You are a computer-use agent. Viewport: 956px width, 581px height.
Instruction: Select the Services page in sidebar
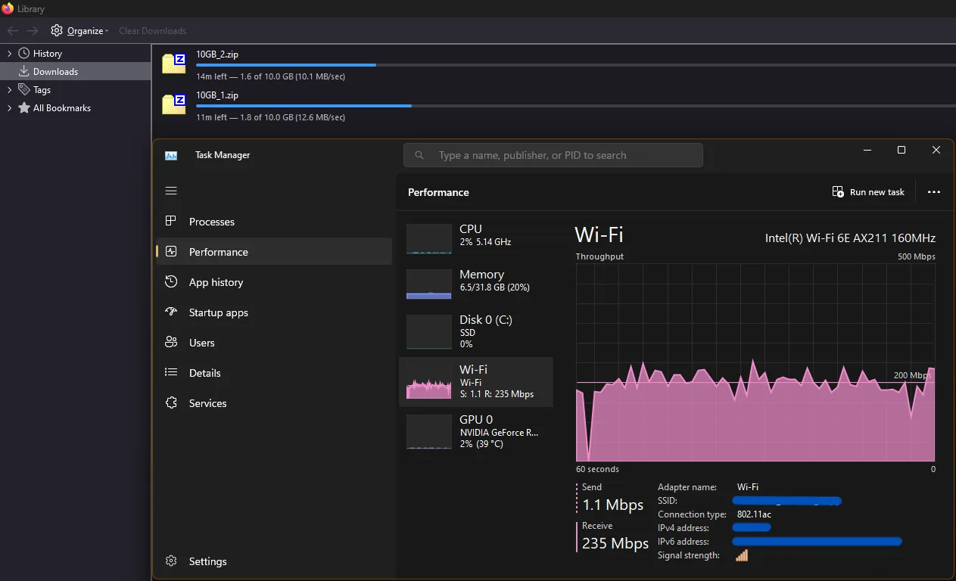207,402
